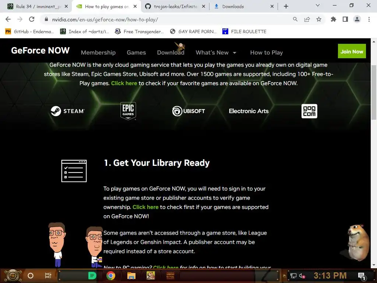Screen dimensions: 377x283
Task: Bookmark this page with the star icon
Action: [319, 20]
